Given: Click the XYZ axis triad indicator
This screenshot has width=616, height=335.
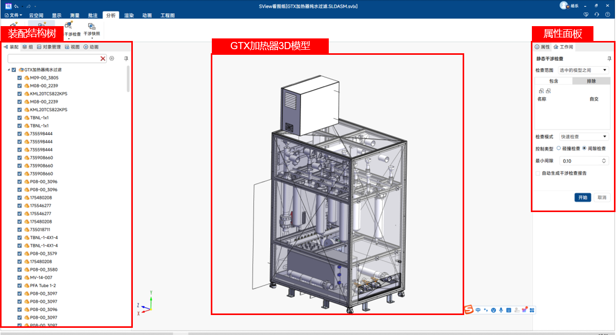Looking at the screenshot, I should 145,302.
